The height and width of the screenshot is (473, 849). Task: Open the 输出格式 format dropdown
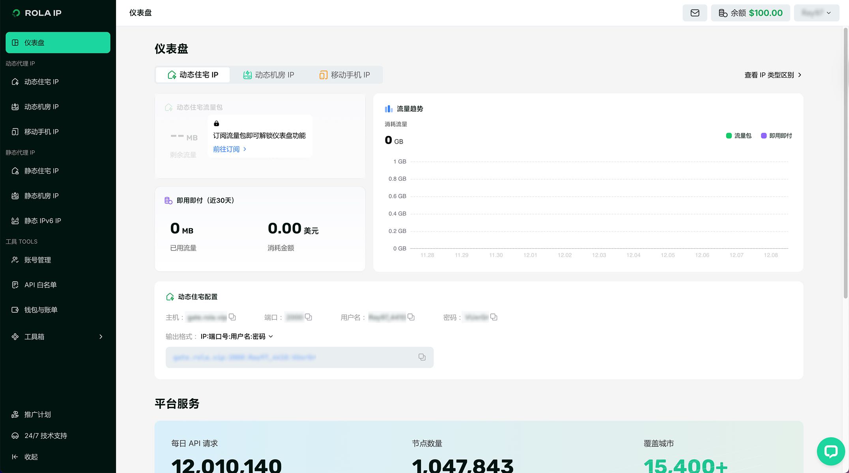point(237,336)
